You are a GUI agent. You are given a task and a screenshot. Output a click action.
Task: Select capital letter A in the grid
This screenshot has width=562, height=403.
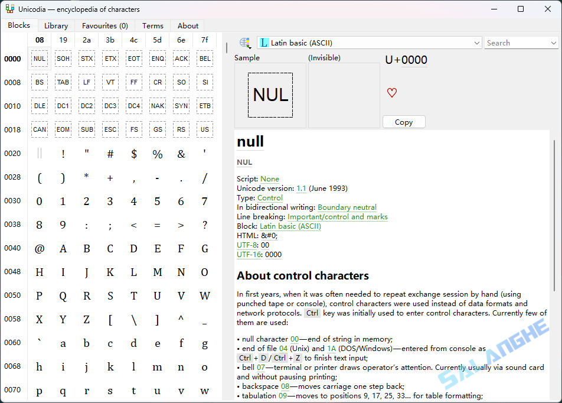click(63, 248)
